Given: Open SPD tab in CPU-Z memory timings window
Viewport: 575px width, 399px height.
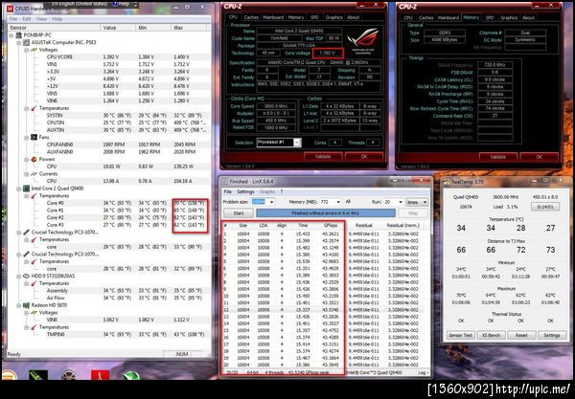Looking at the screenshot, I should pyautogui.click(x=490, y=17).
